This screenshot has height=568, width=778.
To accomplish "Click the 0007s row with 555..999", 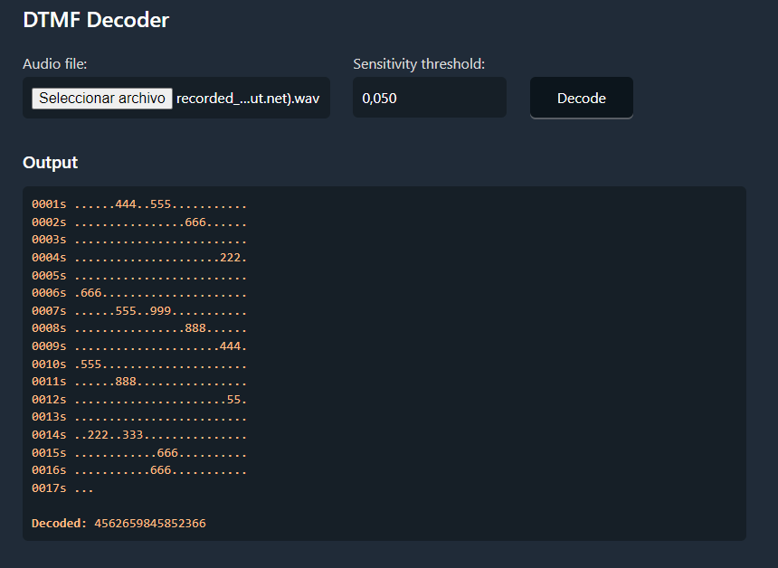I will point(139,311).
